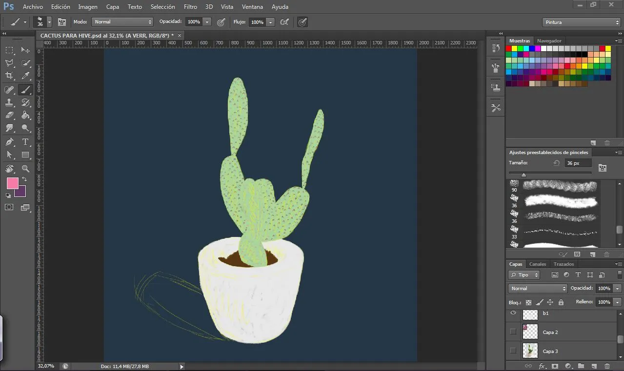Viewport: 624px width, 371px height.
Task: Select the Capa 3 layer thumbnail
Action: [x=530, y=351]
